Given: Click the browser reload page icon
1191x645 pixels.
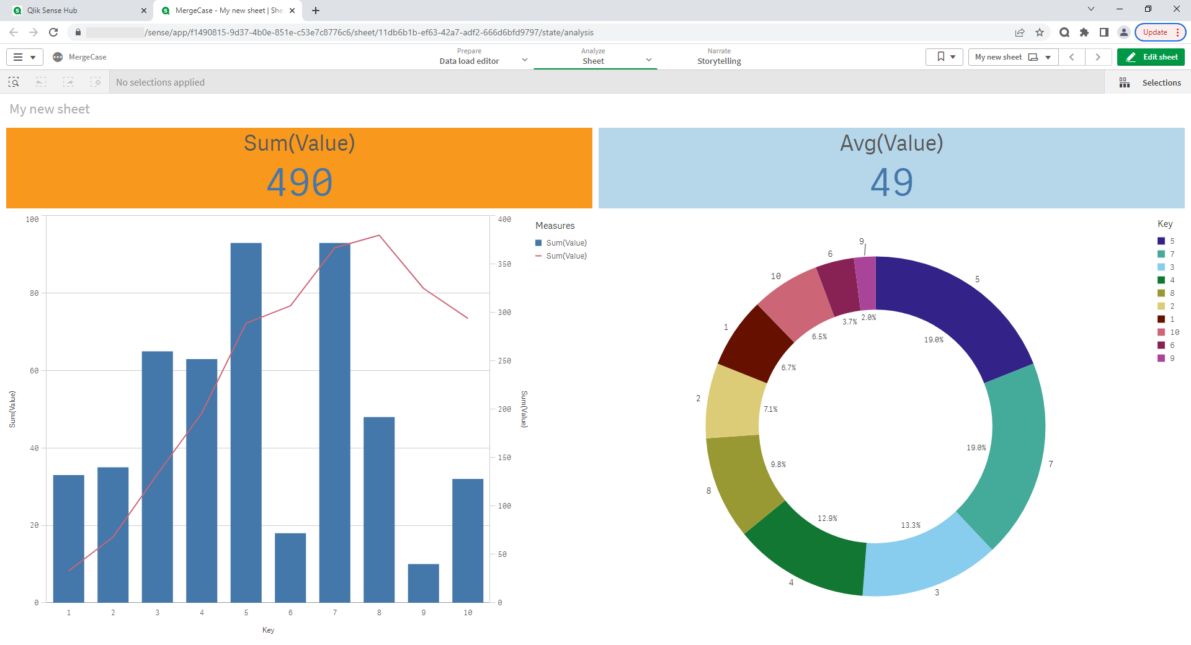Looking at the screenshot, I should point(53,32).
